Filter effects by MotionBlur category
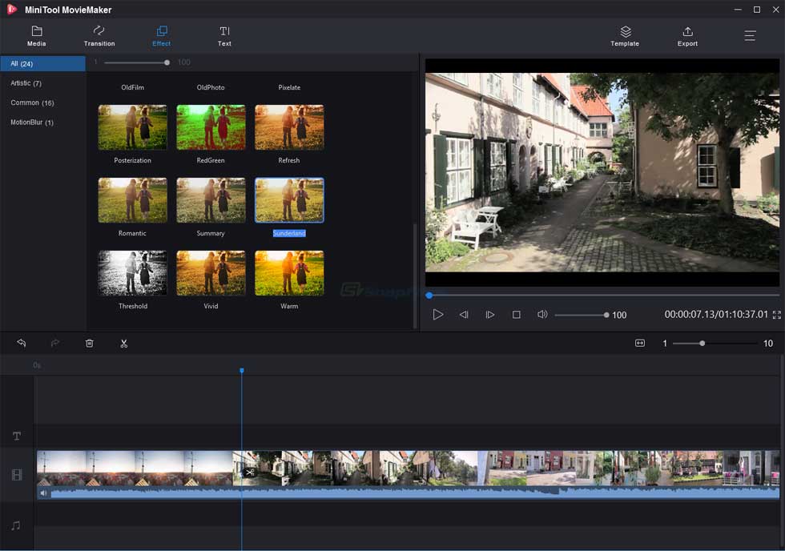 pyautogui.click(x=32, y=122)
